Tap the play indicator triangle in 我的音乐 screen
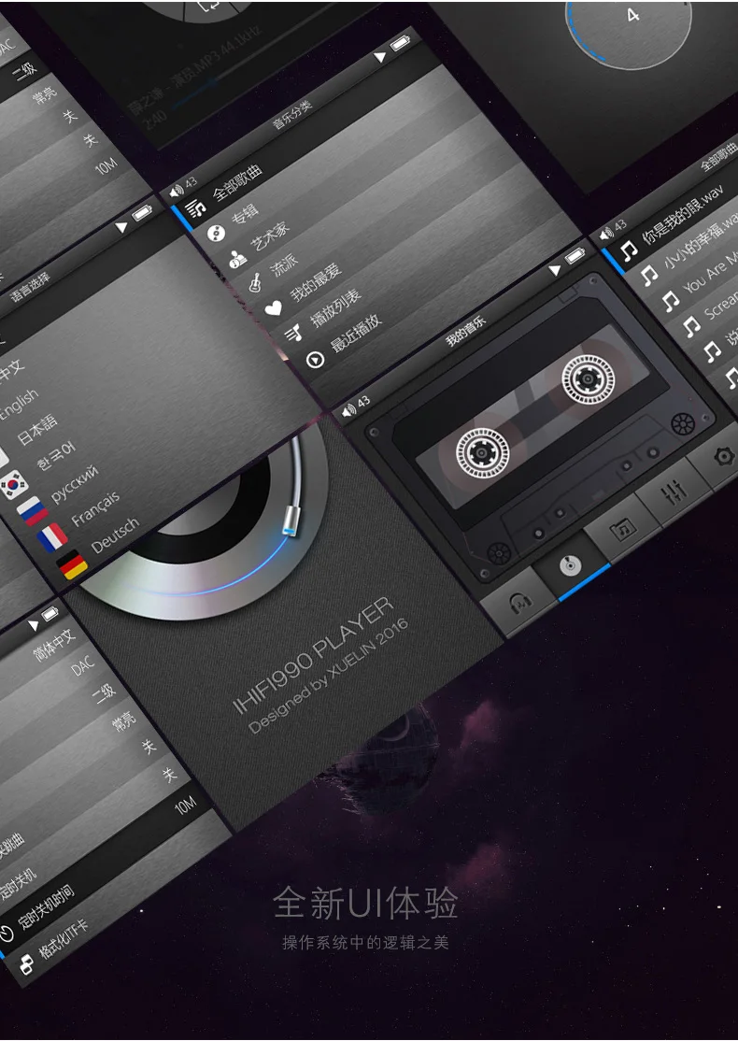The height and width of the screenshot is (1041, 738). coord(555,269)
